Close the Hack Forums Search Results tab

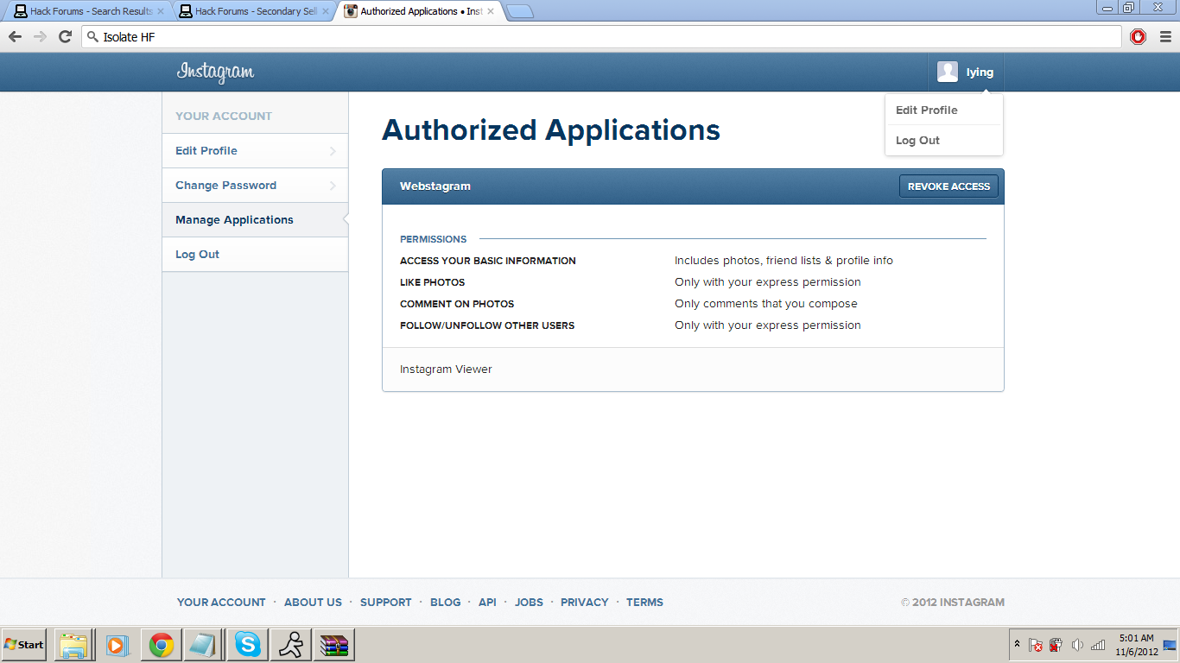(x=160, y=12)
